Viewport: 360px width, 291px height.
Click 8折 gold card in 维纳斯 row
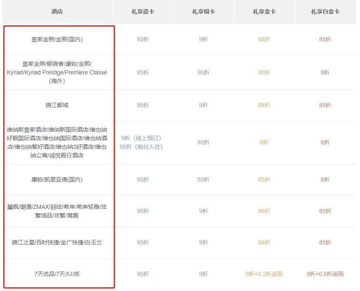click(x=264, y=143)
